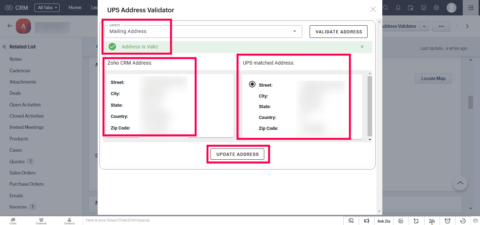480x225 pixels.
Task: Select the UPS matched address radio button
Action: click(x=252, y=85)
